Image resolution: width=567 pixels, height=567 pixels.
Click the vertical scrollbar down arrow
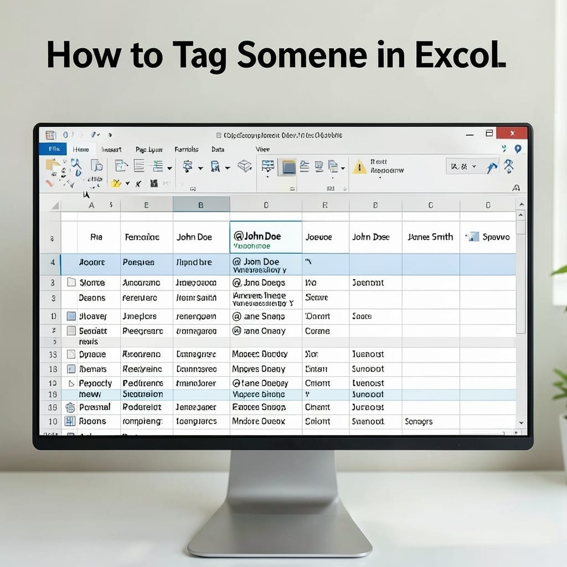click(521, 422)
